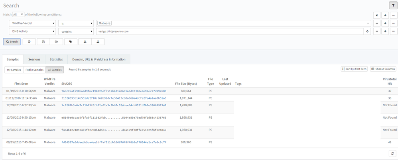The width and height of the screenshot is (398, 160).
Task: Open Domain, URL & IP Address Information tab
Action: coord(99,59)
